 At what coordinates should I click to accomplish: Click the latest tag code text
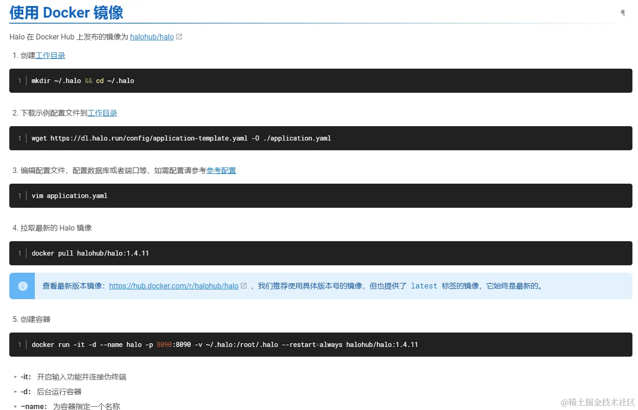[424, 286]
